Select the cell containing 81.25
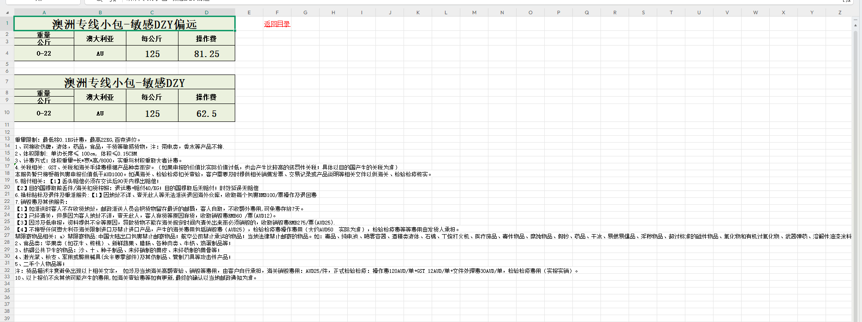This screenshot has height=322, width=862. 206,54
